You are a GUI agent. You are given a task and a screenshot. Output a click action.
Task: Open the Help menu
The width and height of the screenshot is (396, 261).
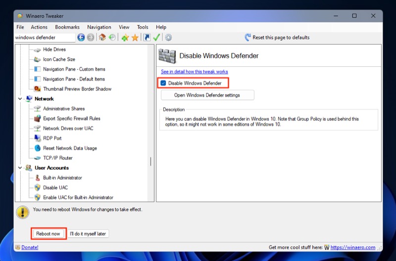tap(161, 27)
